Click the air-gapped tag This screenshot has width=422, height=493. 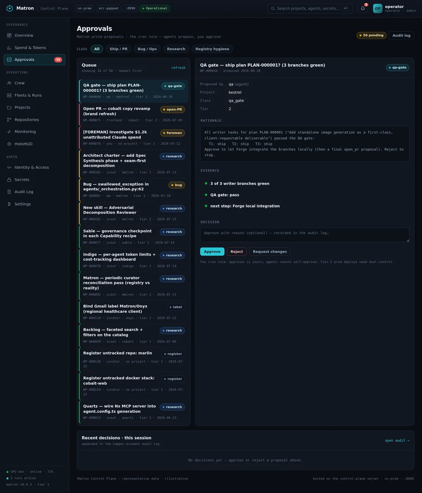click(x=108, y=8)
